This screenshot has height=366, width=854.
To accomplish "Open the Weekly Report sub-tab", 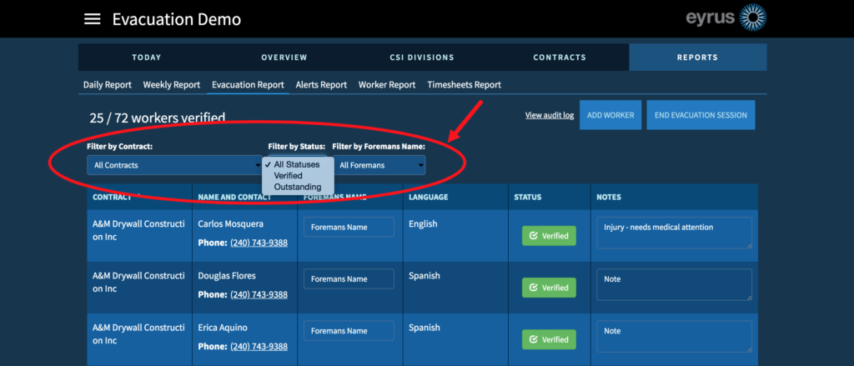I will pyautogui.click(x=172, y=85).
